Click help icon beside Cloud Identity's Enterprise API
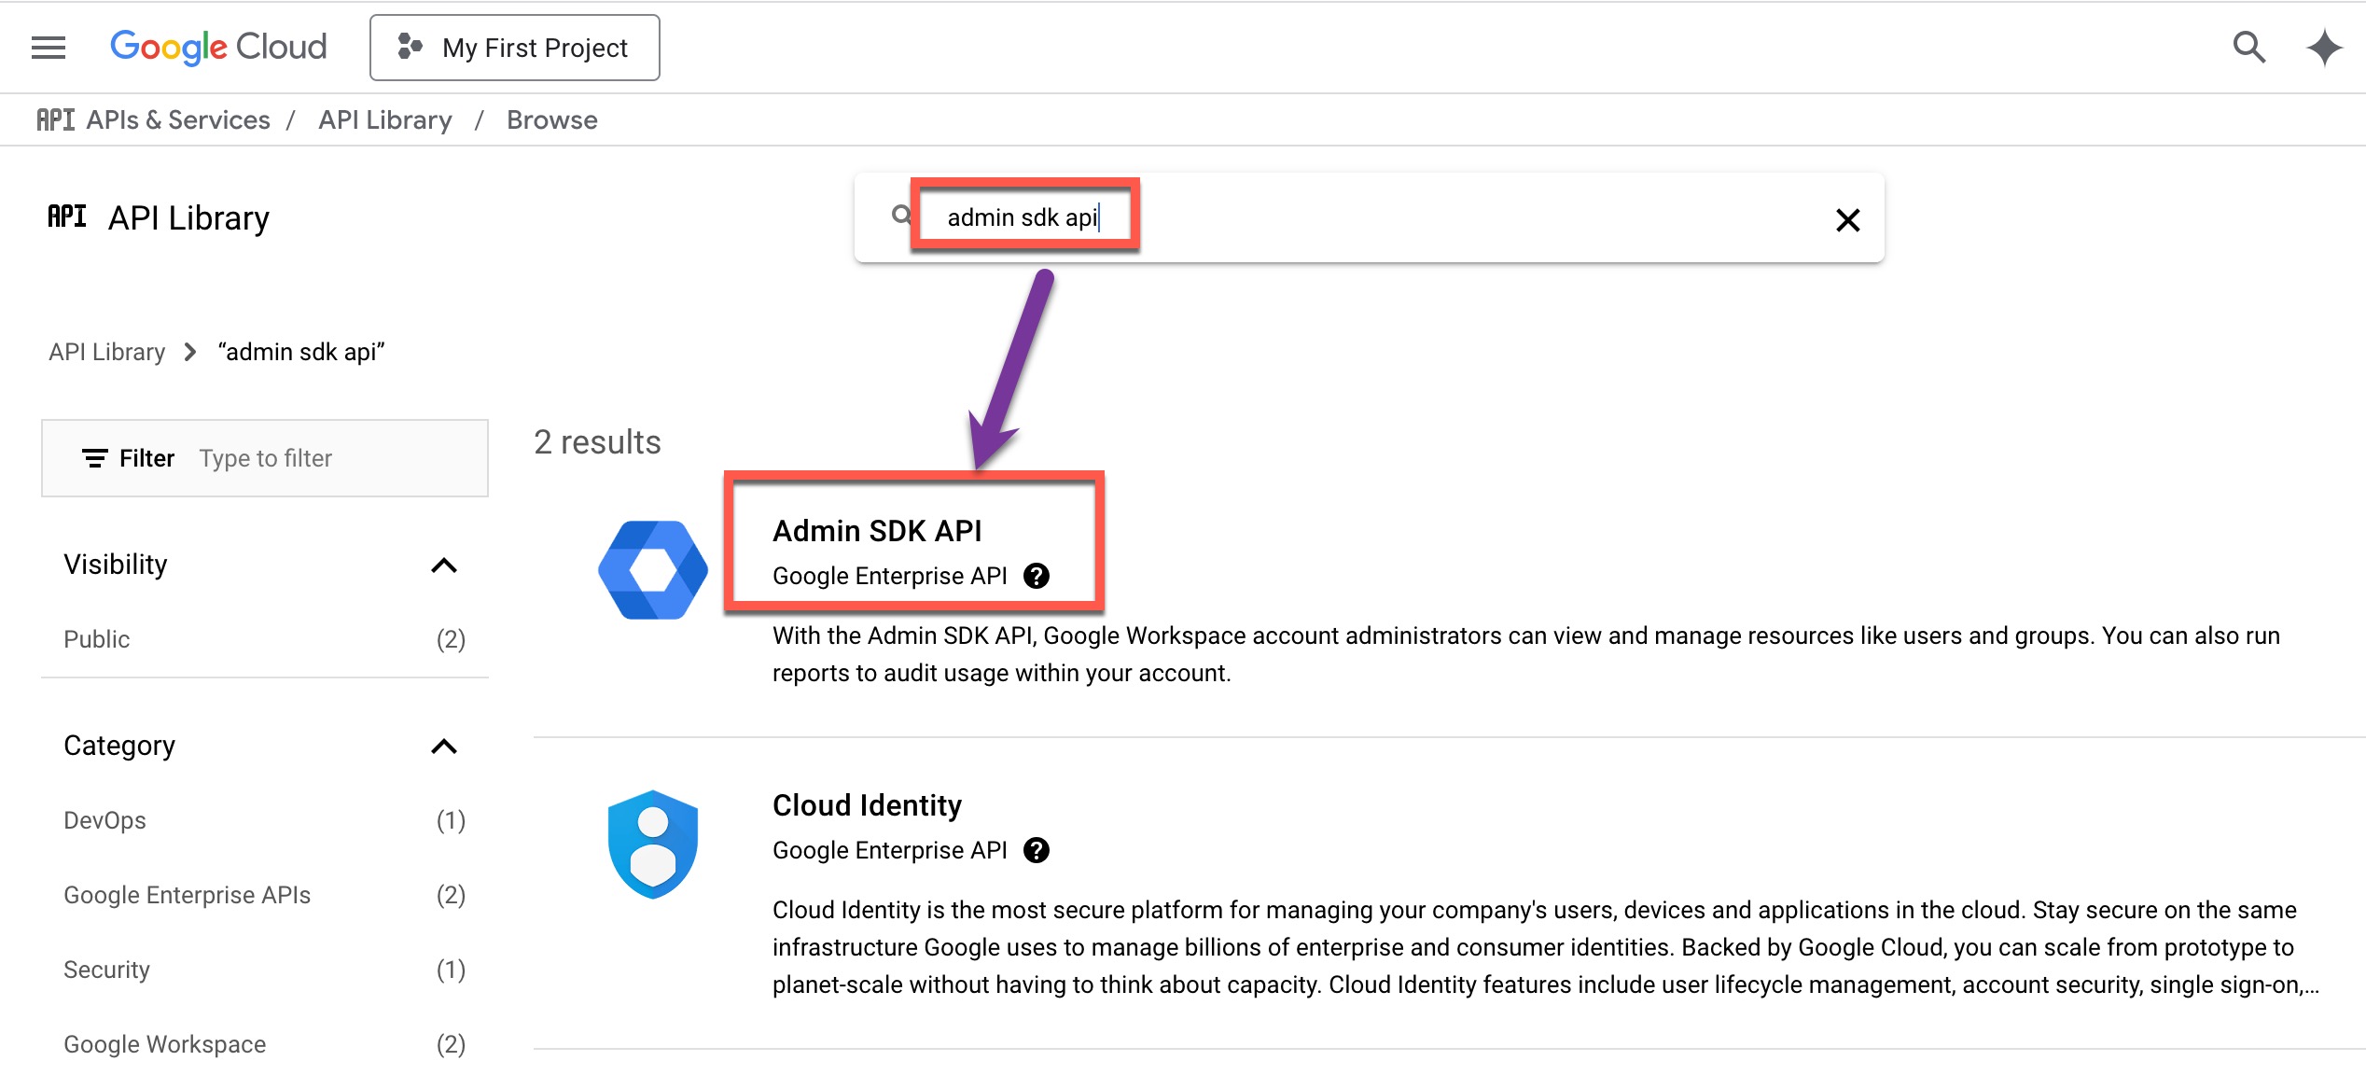The height and width of the screenshot is (1075, 2366). point(1037,850)
